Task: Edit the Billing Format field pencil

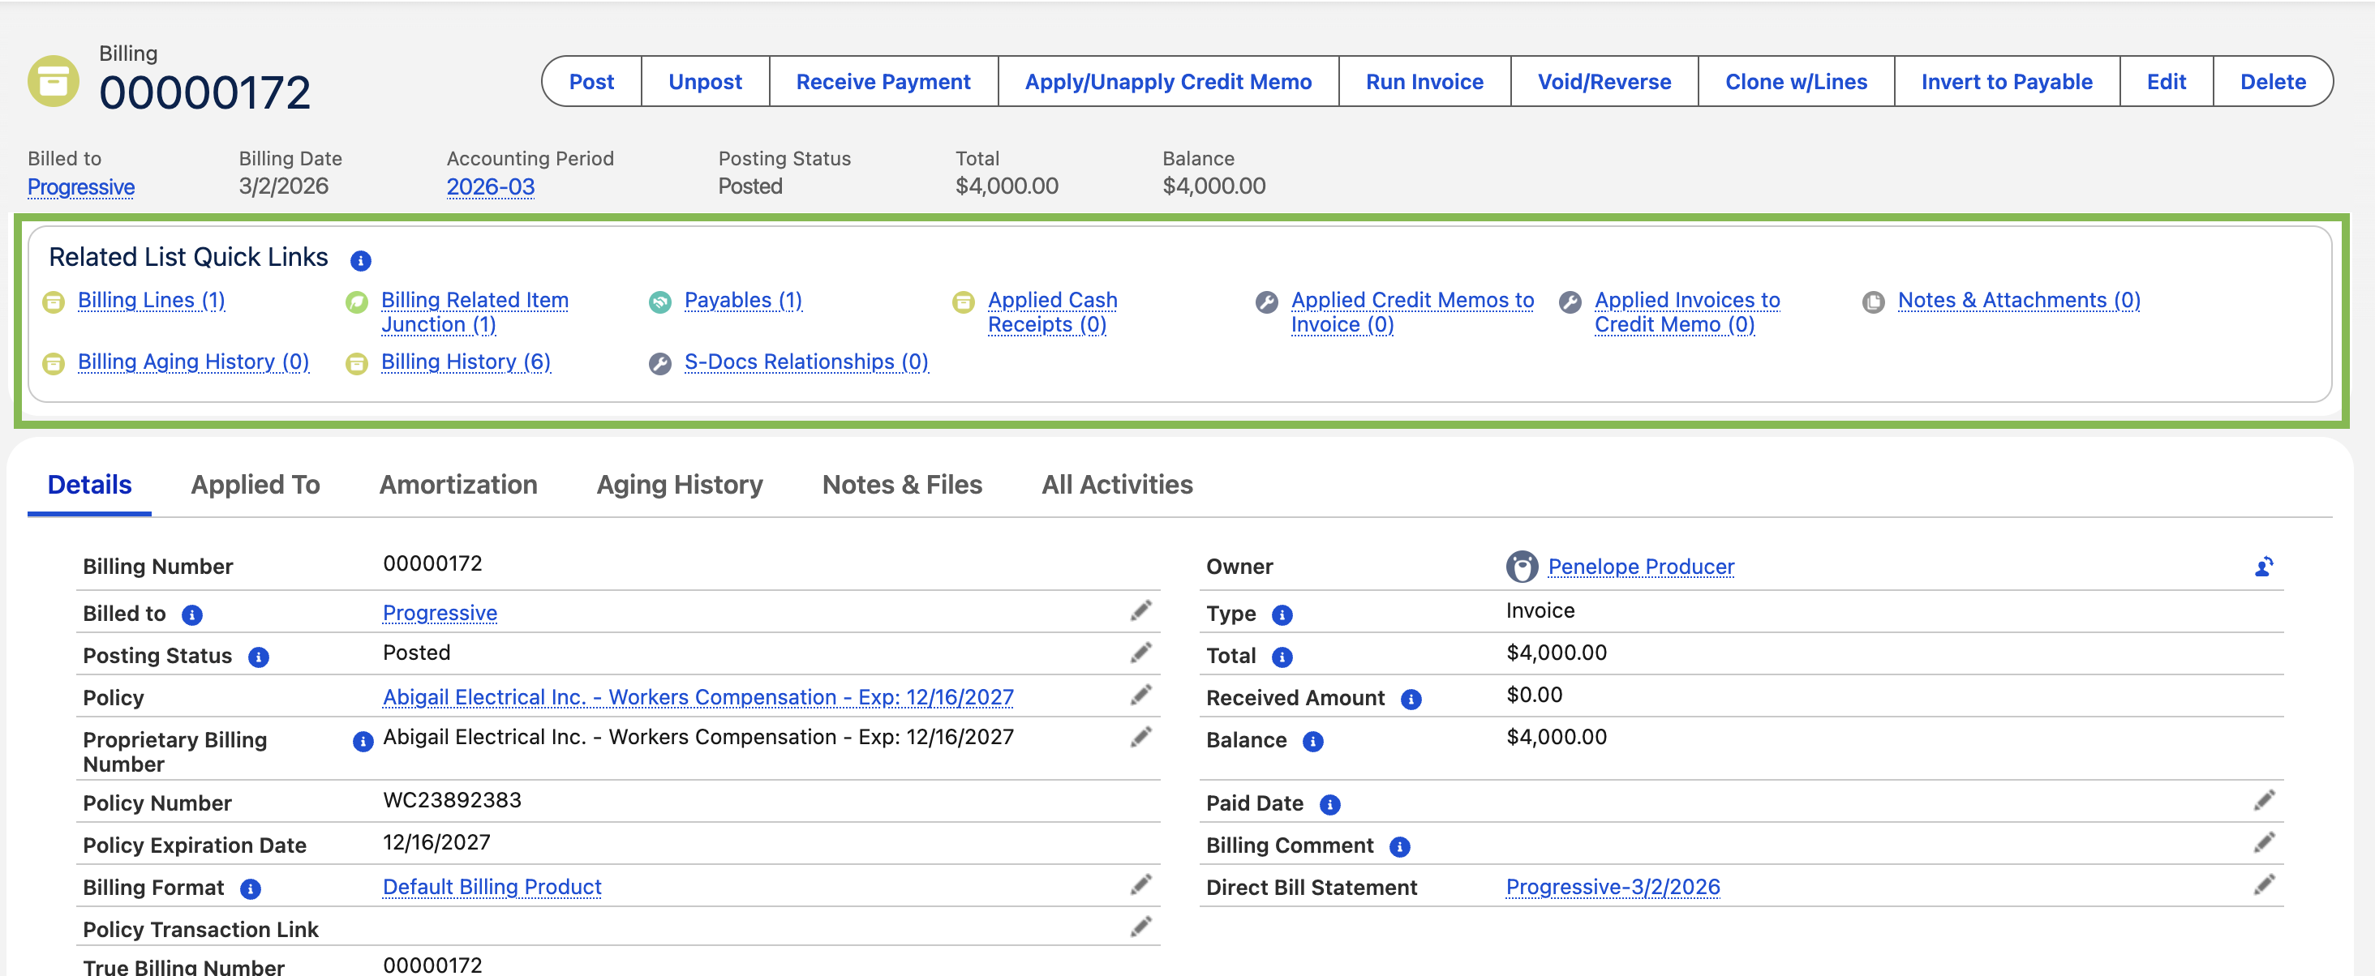Action: [x=1141, y=884]
